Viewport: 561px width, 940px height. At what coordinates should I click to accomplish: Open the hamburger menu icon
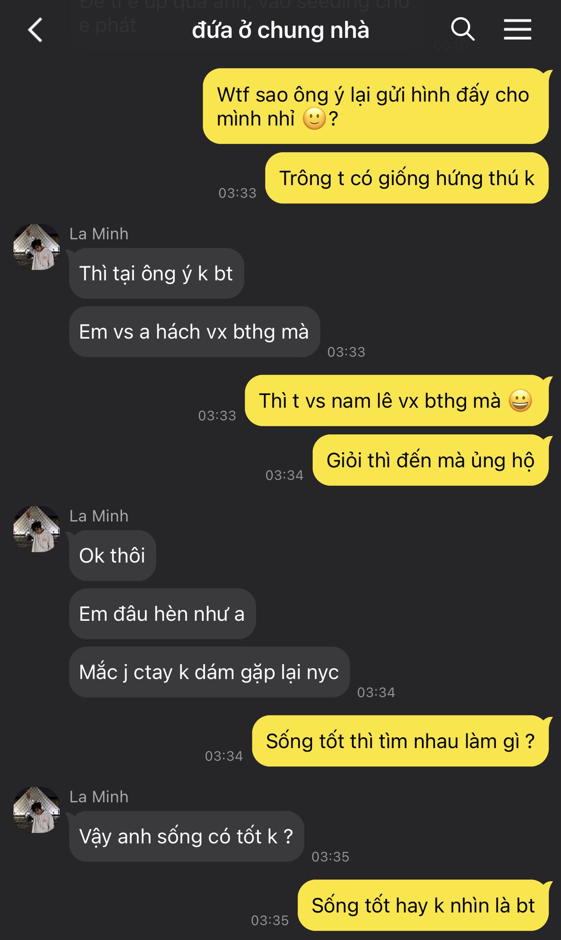[517, 29]
